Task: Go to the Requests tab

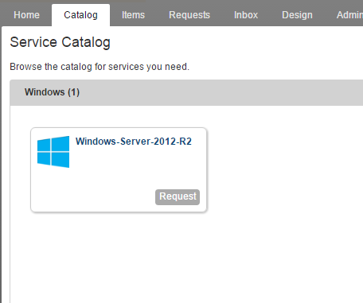Action: pos(189,15)
